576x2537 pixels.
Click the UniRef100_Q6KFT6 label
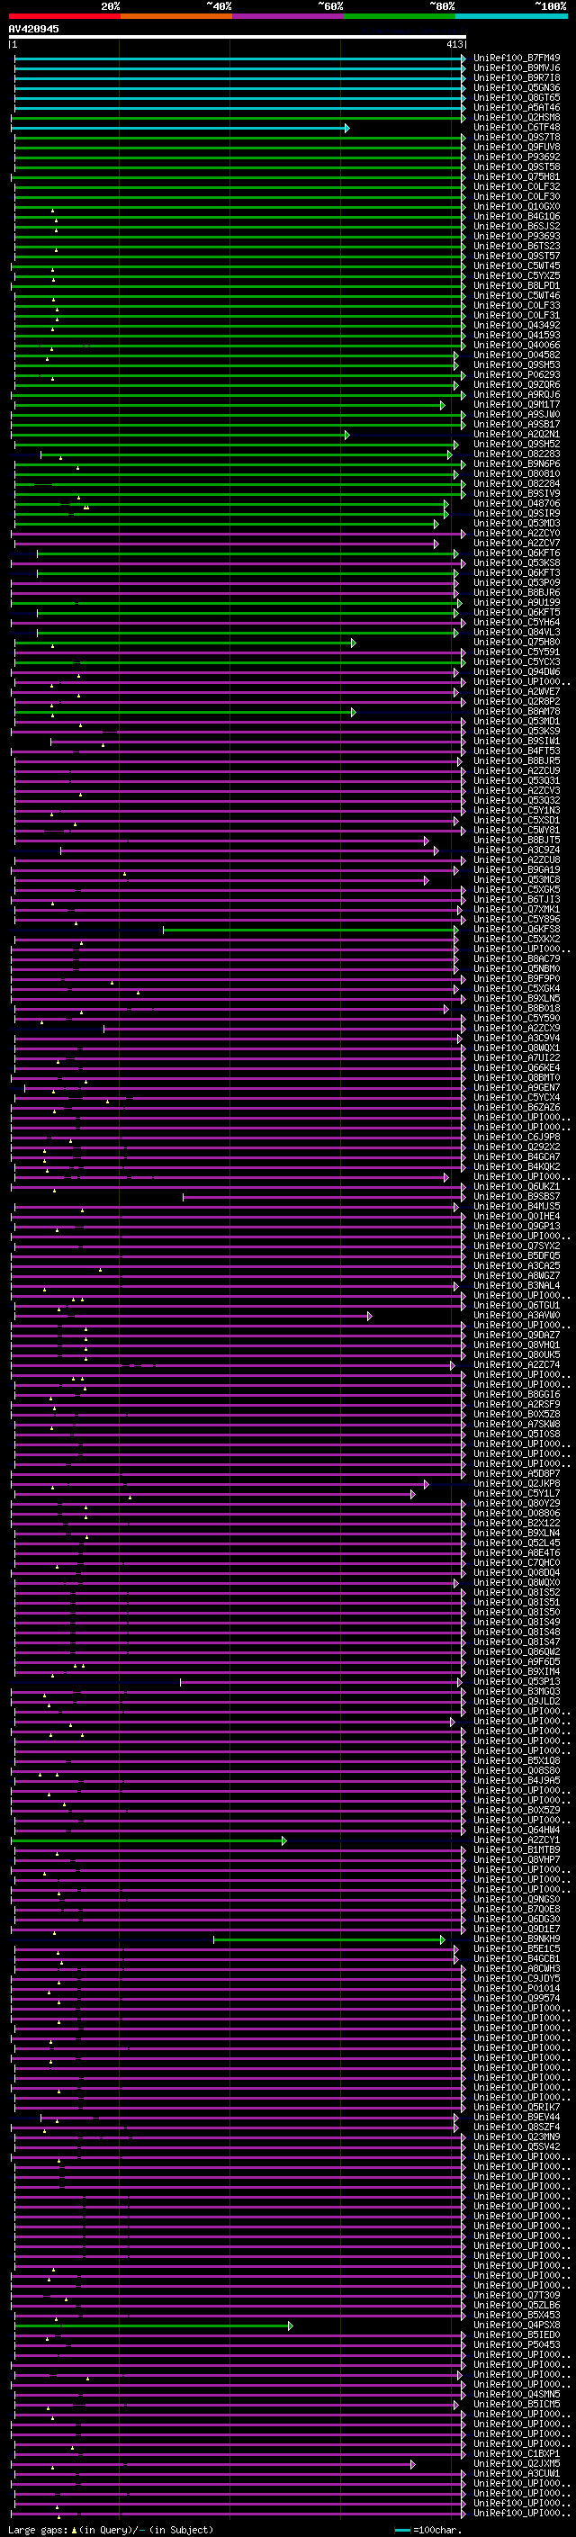[x=517, y=553]
